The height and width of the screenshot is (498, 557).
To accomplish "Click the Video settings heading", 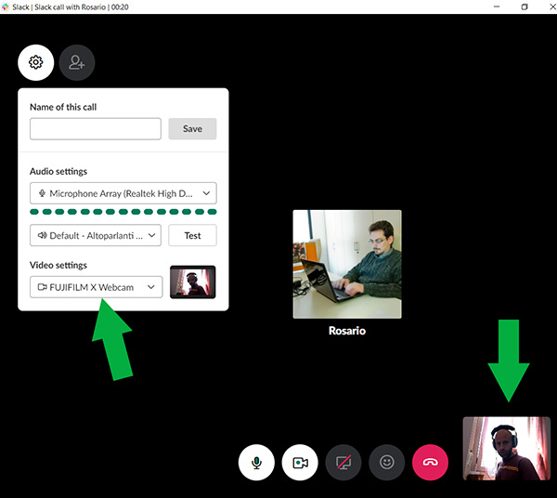I will (58, 265).
